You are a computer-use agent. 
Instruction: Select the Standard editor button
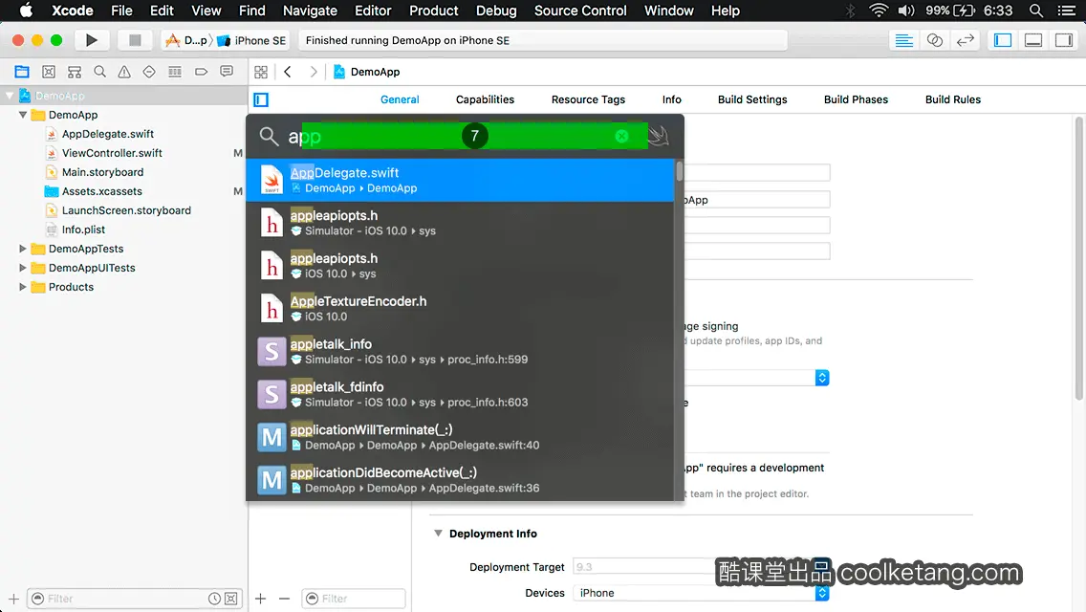click(903, 40)
